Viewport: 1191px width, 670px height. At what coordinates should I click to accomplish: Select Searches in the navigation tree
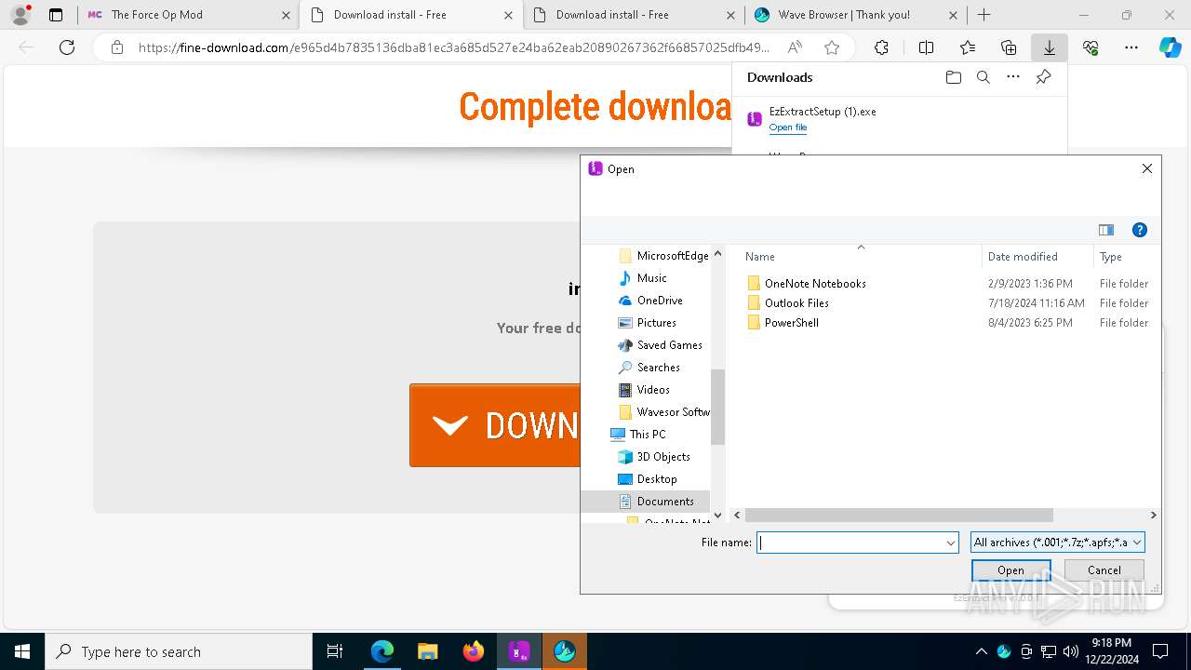click(x=658, y=368)
